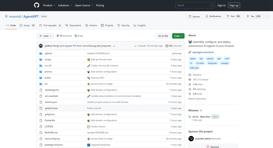Viewport: 273px width, 148px height.
Task: Click awtkns avatar in commit bar
Action: [x=41, y=46]
